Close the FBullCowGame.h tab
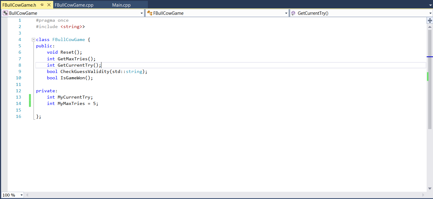433x199 pixels. (49, 5)
